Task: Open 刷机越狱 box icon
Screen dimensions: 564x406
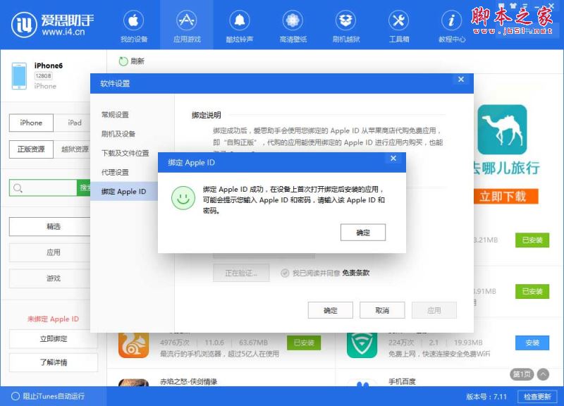Action: (x=345, y=21)
